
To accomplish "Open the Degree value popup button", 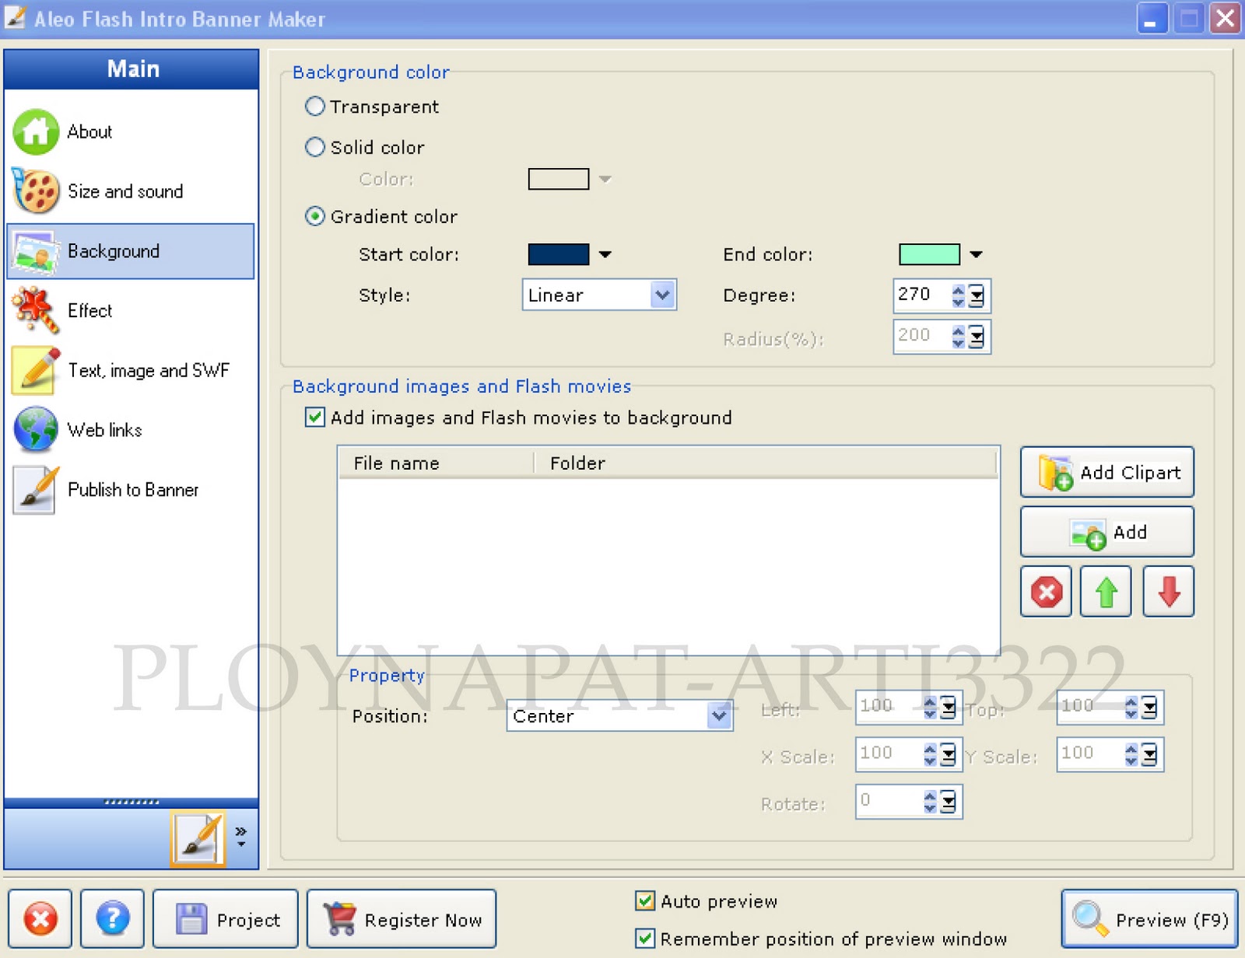I will pyautogui.click(x=976, y=295).
